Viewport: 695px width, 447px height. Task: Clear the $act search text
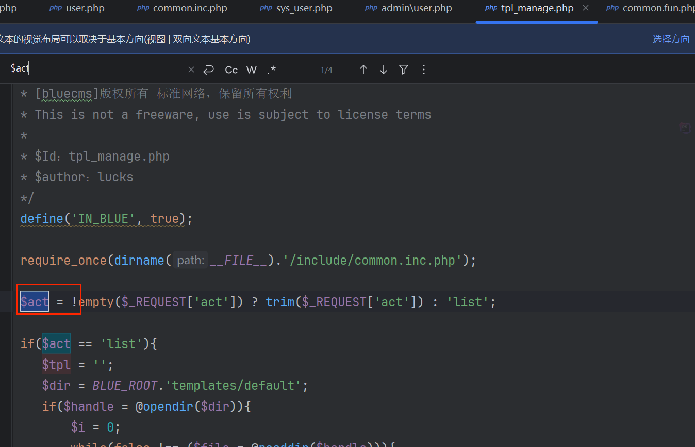click(191, 70)
